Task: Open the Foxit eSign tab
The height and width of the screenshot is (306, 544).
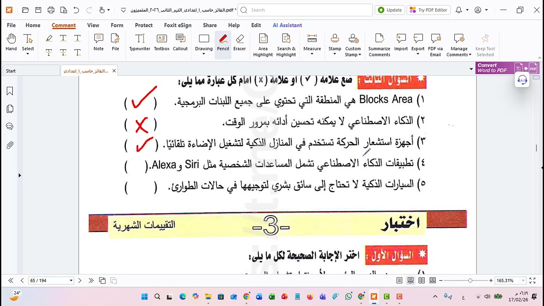Action: 178,25
